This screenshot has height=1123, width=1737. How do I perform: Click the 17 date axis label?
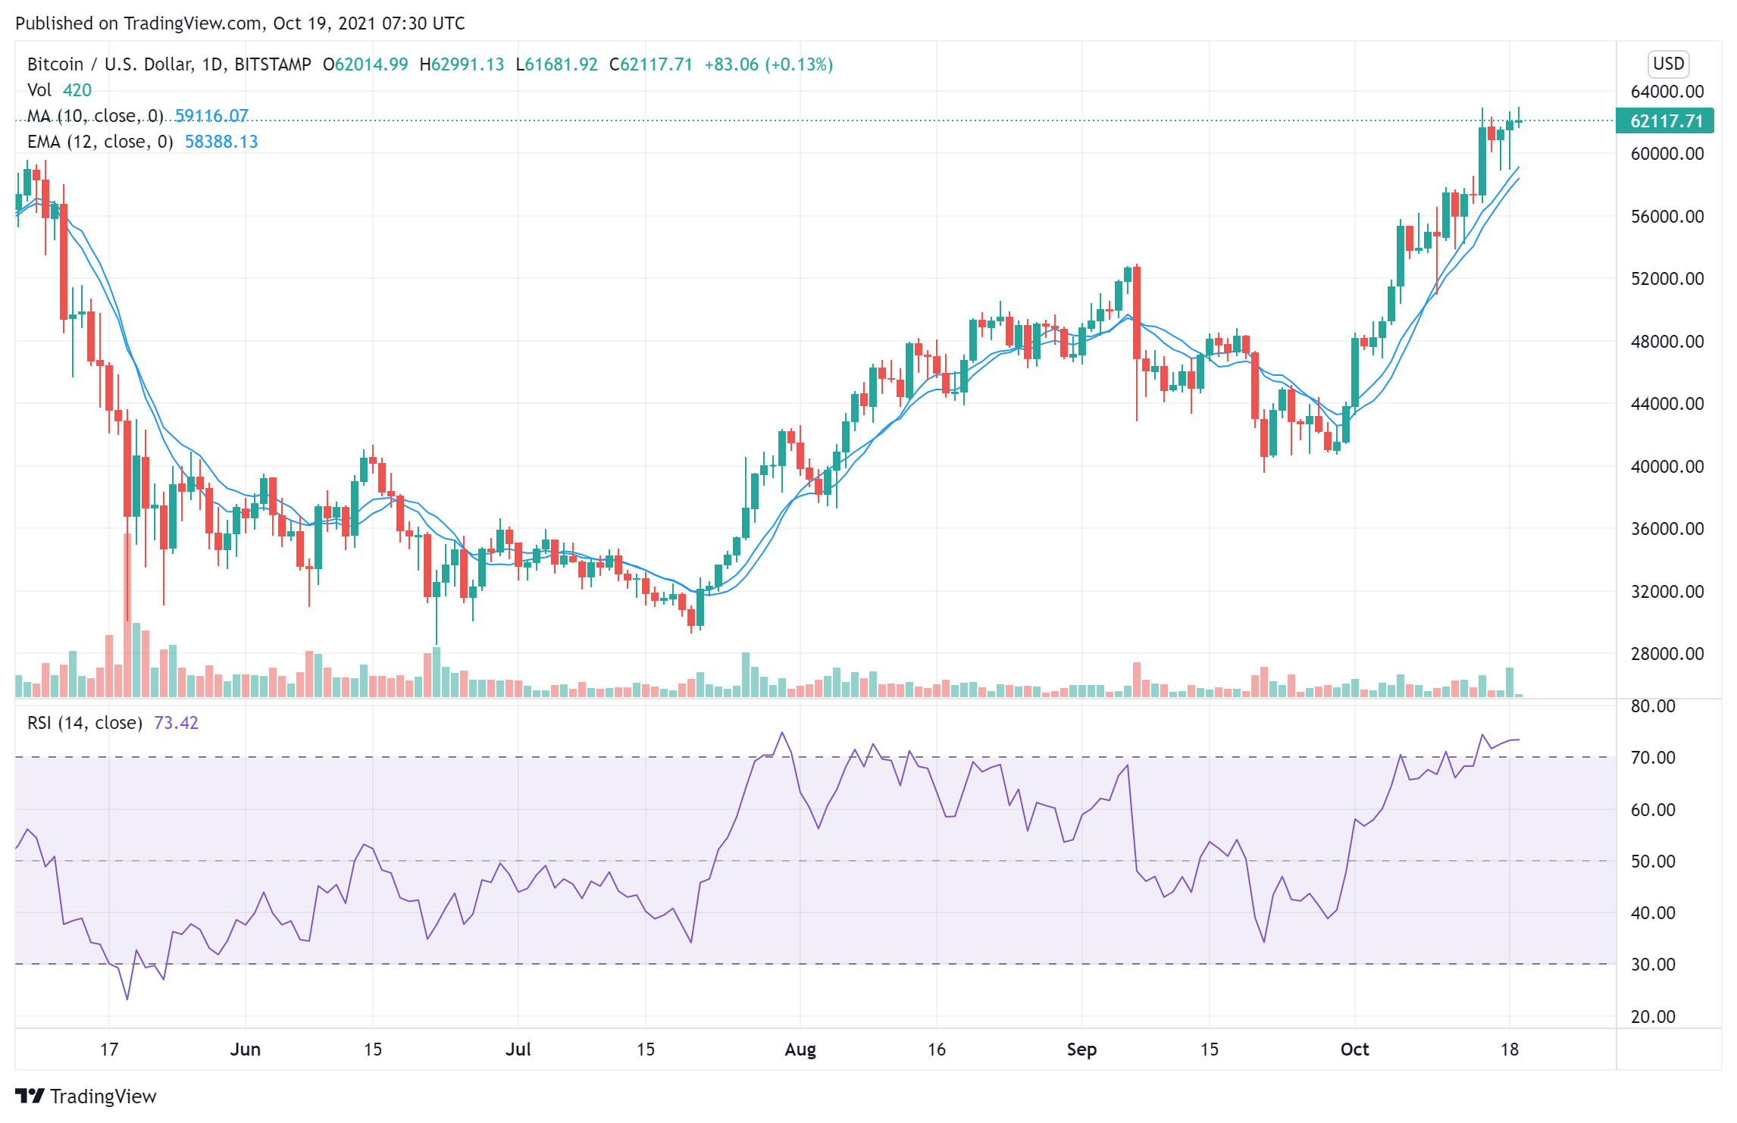tap(109, 1049)
